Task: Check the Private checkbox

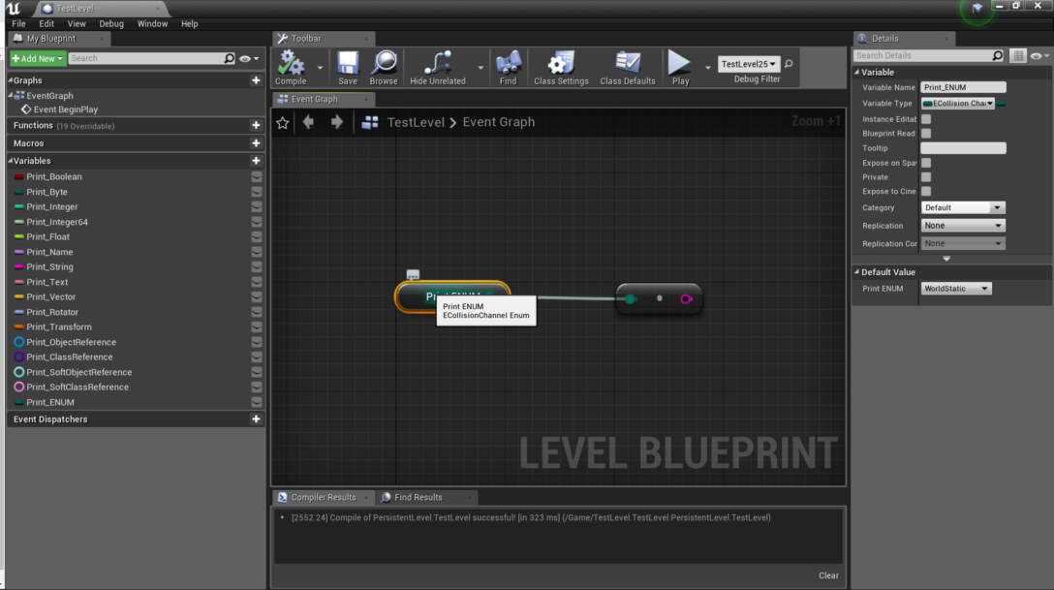Action: (x=926, y=176)
